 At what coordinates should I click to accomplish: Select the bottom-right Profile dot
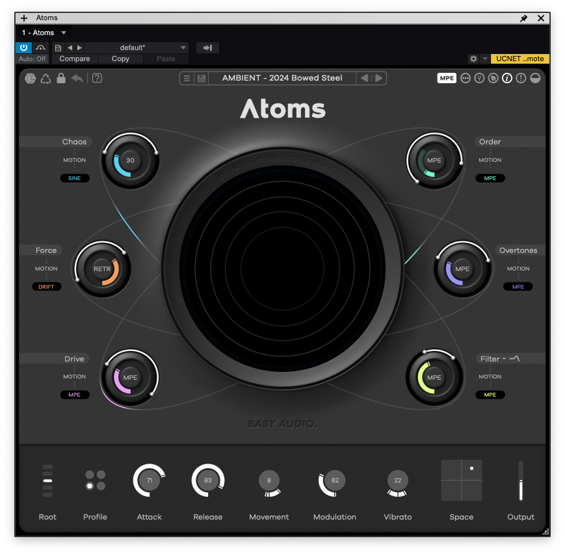[101, 486]
